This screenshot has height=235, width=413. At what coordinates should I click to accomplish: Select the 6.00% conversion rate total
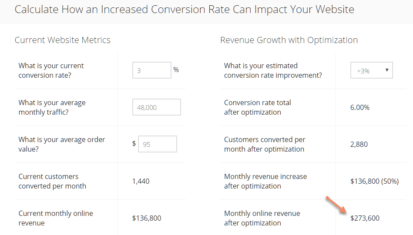(360, 107)
